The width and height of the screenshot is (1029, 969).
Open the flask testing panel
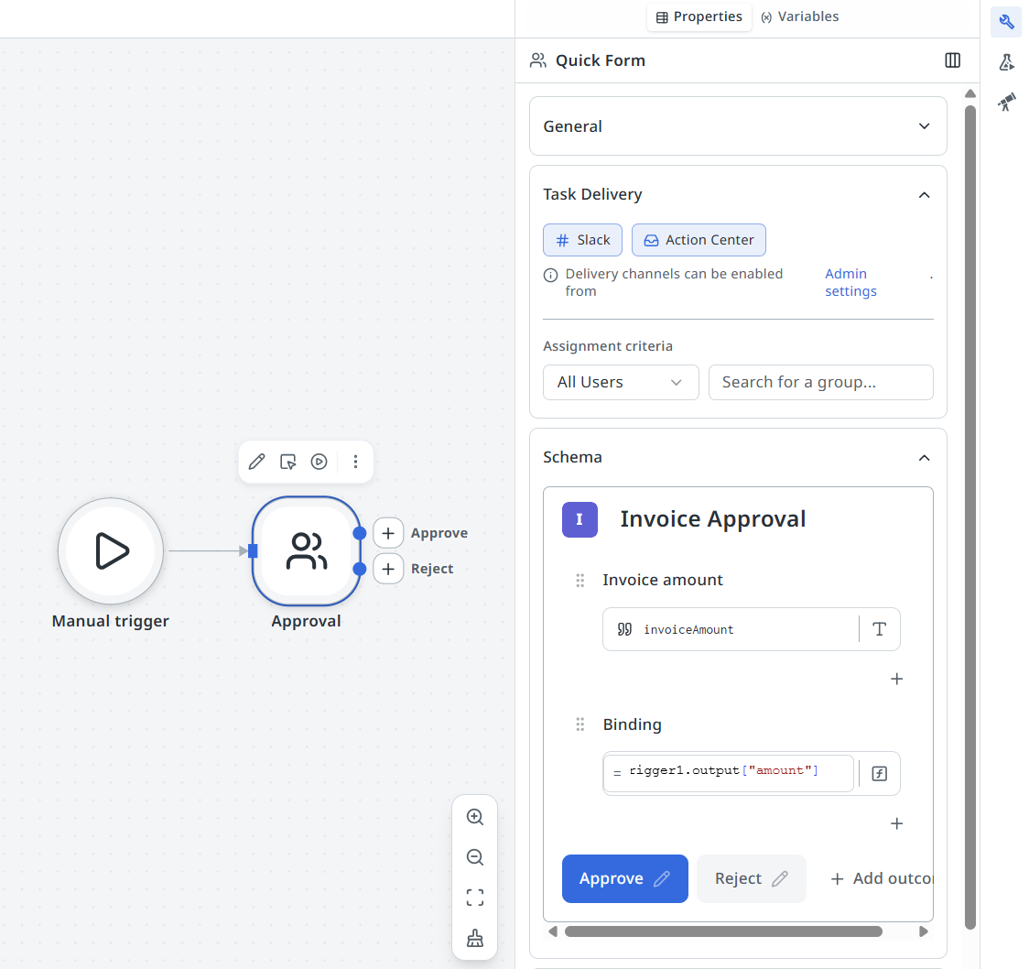(x=1006, y=62)
